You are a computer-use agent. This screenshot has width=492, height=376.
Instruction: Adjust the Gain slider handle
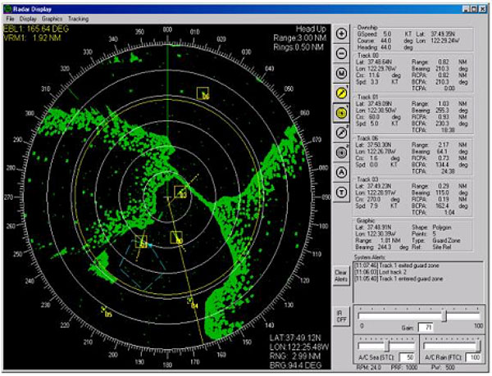pos(444,316)
